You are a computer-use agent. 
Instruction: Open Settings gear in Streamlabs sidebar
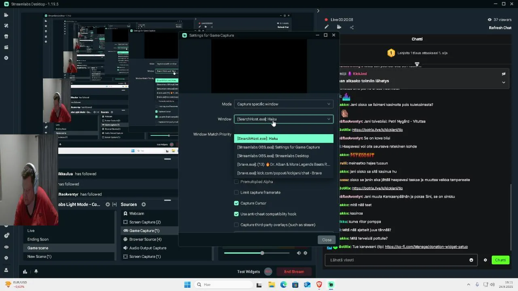point(6,257)
